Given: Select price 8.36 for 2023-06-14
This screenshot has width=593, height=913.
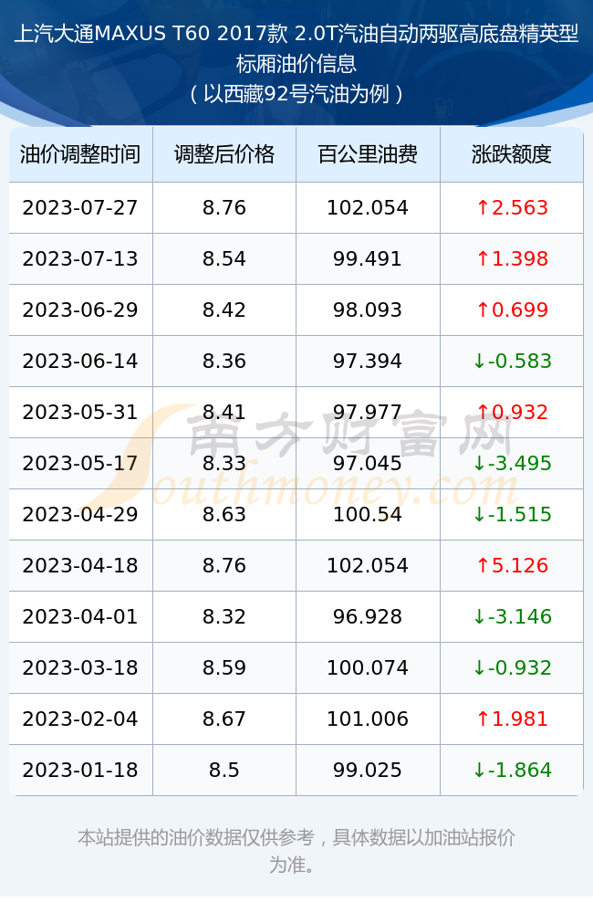Looking at the screenshot, I should tap(224, 361).
